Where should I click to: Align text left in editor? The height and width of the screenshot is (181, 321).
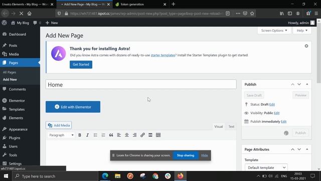(x=119, y=135)
